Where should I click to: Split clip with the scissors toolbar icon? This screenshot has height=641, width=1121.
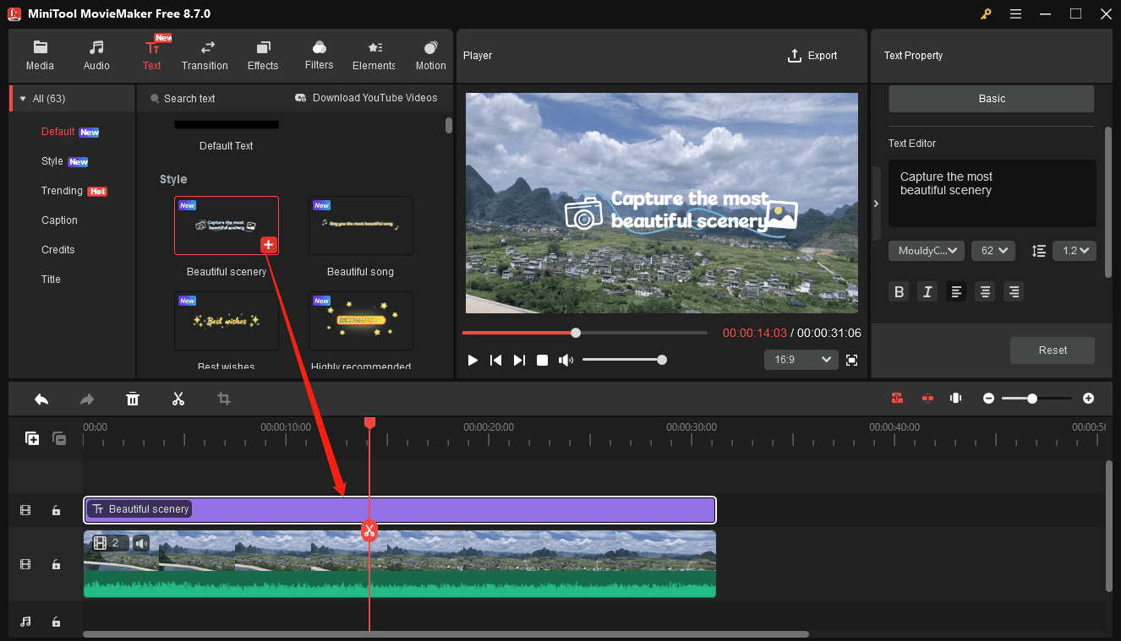[178, 399]
